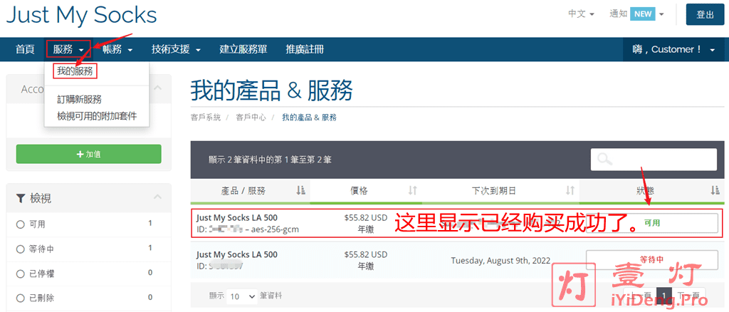This screenshot has width=729, height=312.
Task: Click the 檢視 filter funnel icon
Action: pos(21,199)
